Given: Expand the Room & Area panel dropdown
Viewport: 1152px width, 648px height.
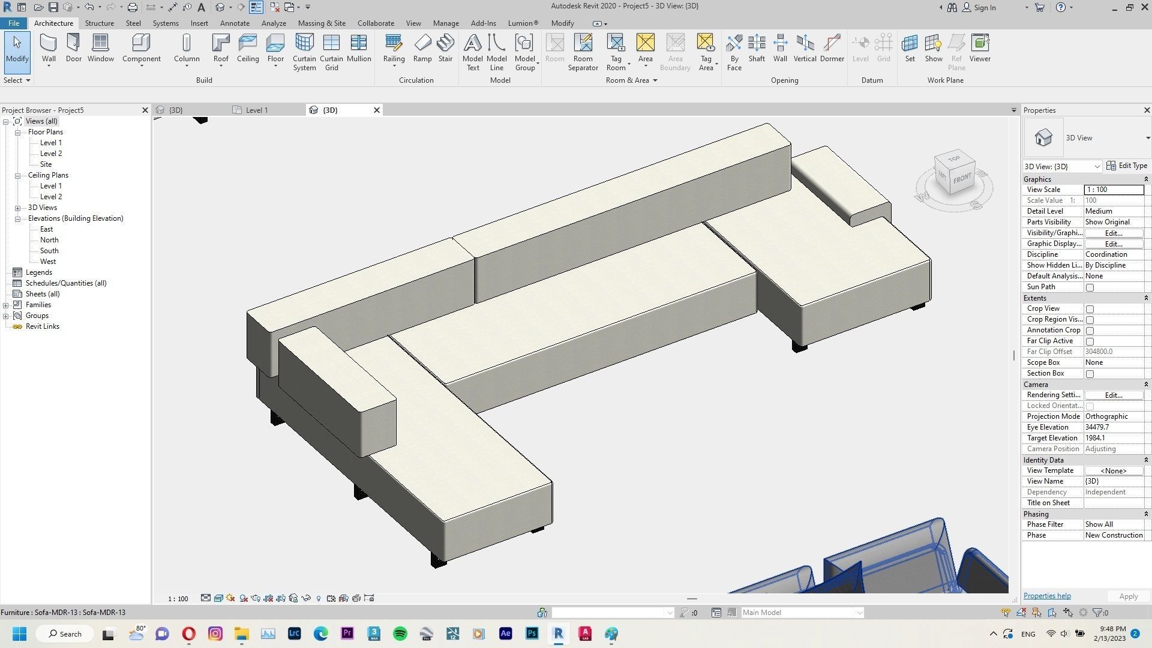Looking at the screenshot, I should (631, 80).
